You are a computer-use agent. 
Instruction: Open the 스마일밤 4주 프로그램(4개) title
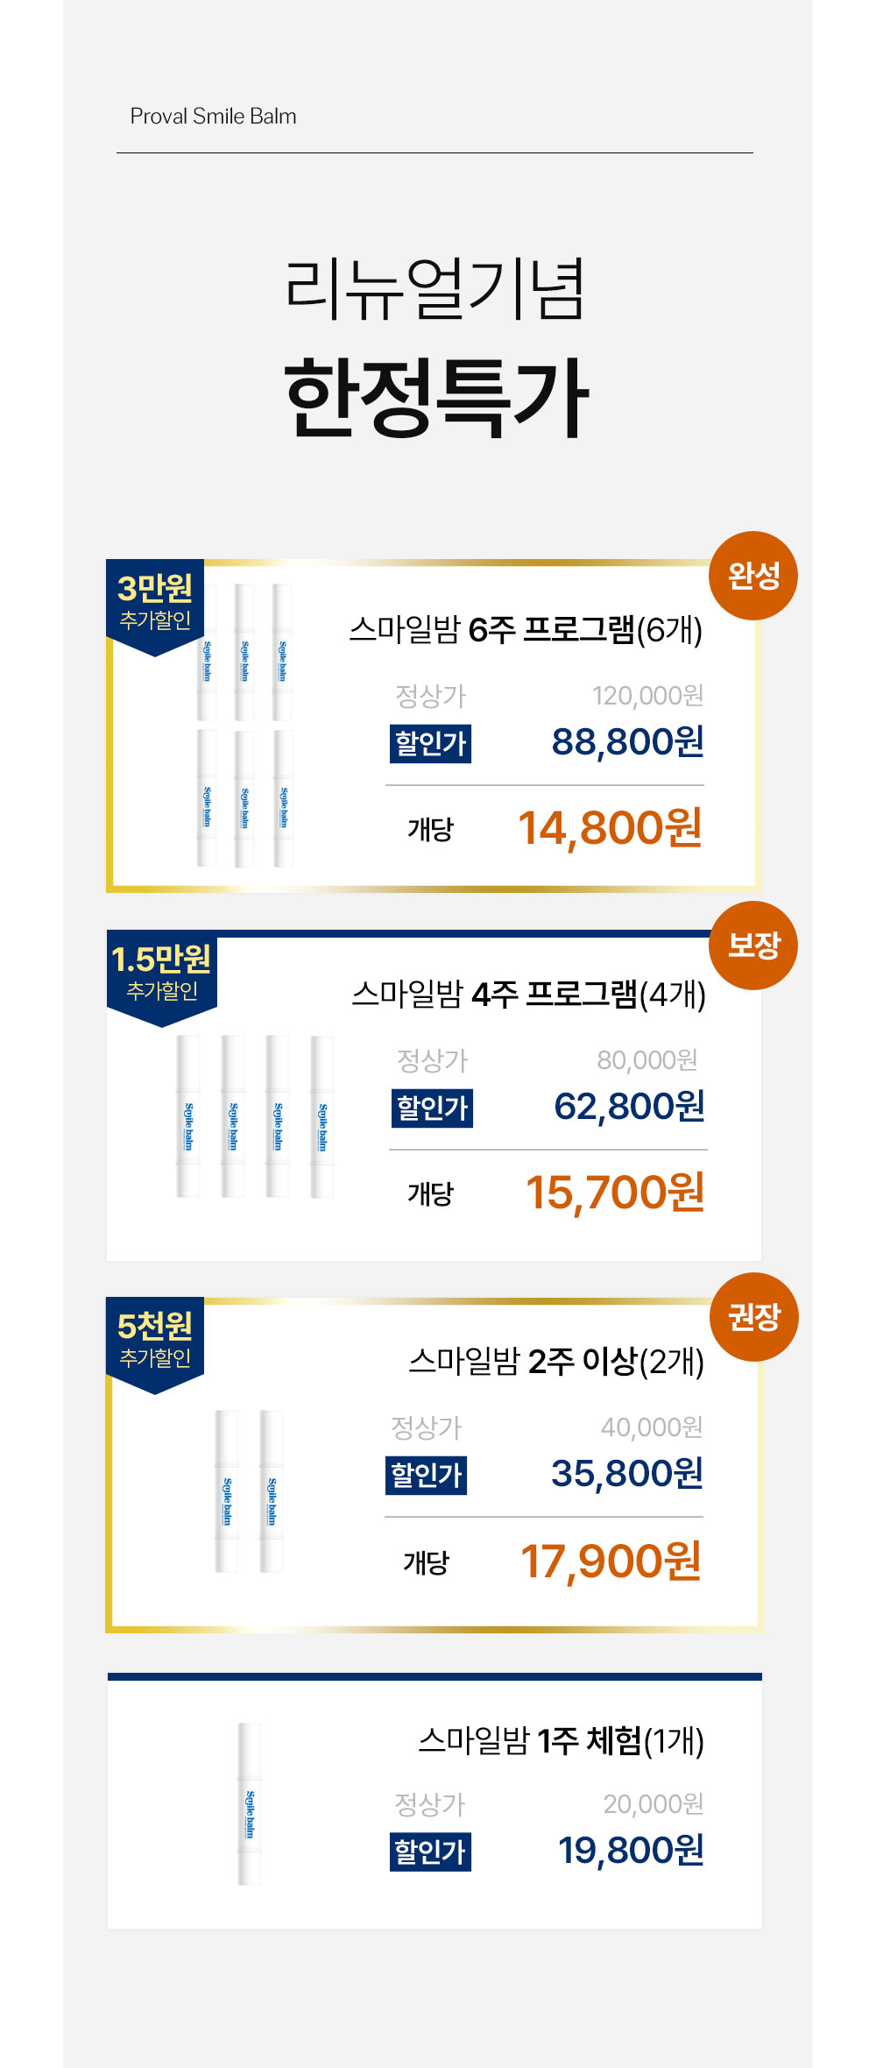pyautogui.click(x=528, y=995)
